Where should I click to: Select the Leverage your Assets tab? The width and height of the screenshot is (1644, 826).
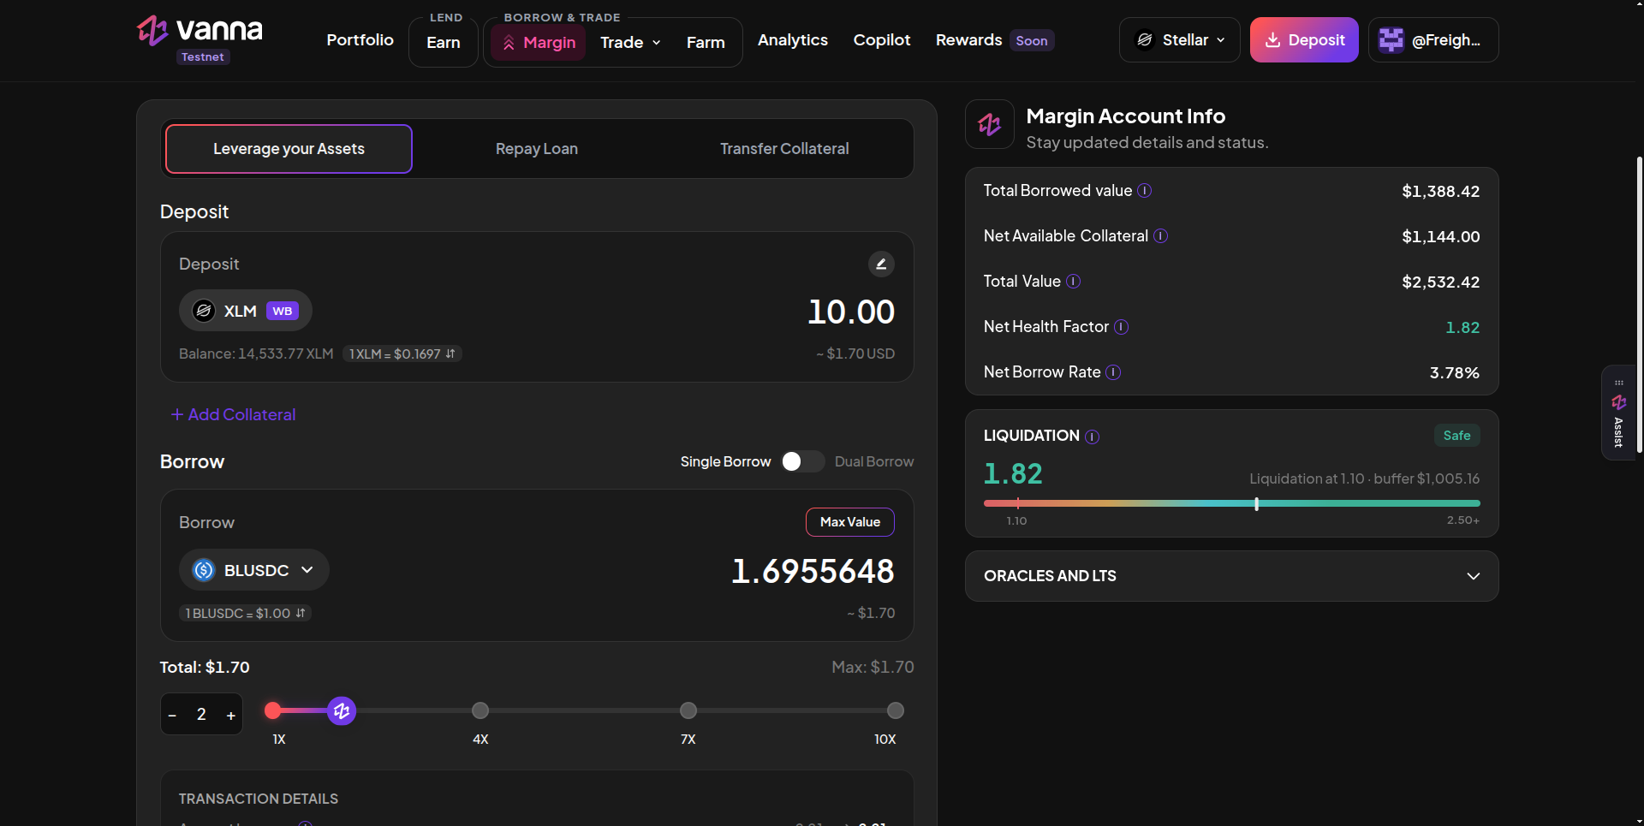click(289, 149)
